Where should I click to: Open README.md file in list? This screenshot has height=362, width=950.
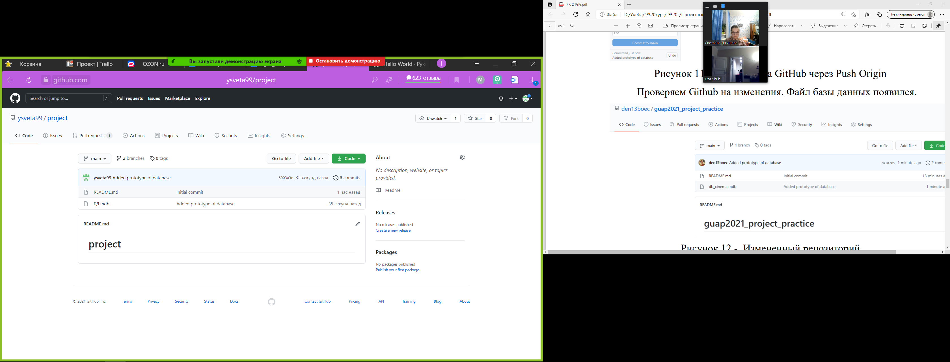click(106, 192)
